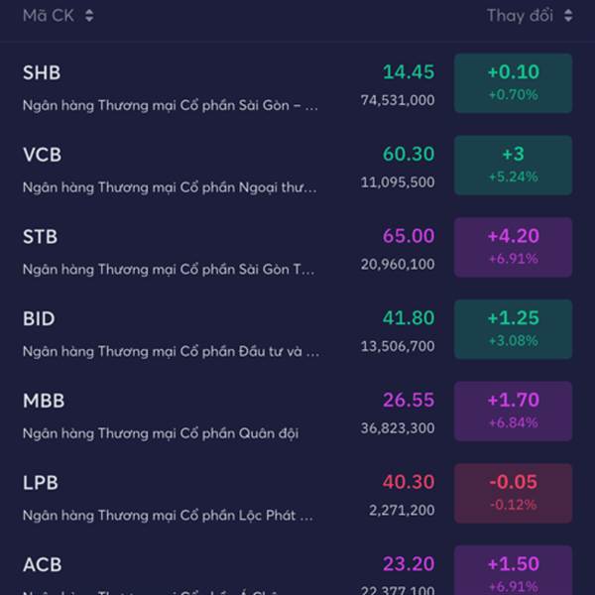595x595 pixels.
Task: Click BID change badge showing +1.25
Action: point(513,329)
